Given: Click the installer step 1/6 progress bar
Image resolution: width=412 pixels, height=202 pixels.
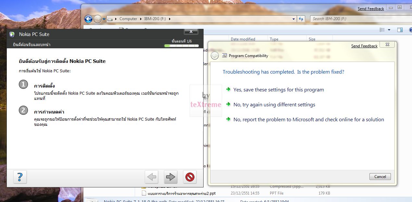Looking at the screenshot, I should (181, 46).
